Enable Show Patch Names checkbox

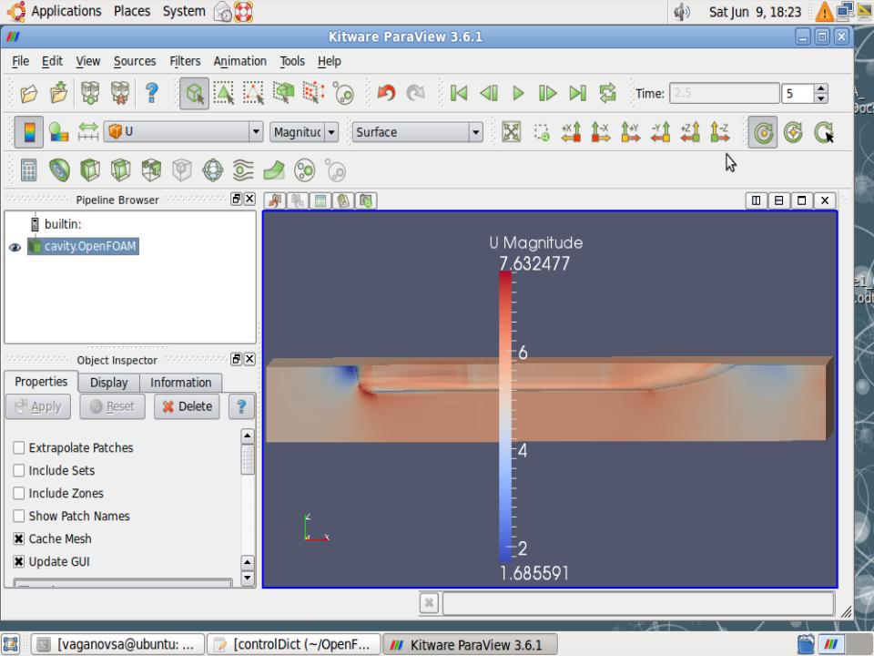click(x=19, y=516)
